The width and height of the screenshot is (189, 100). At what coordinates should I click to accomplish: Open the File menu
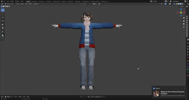[x=4, y=1]
